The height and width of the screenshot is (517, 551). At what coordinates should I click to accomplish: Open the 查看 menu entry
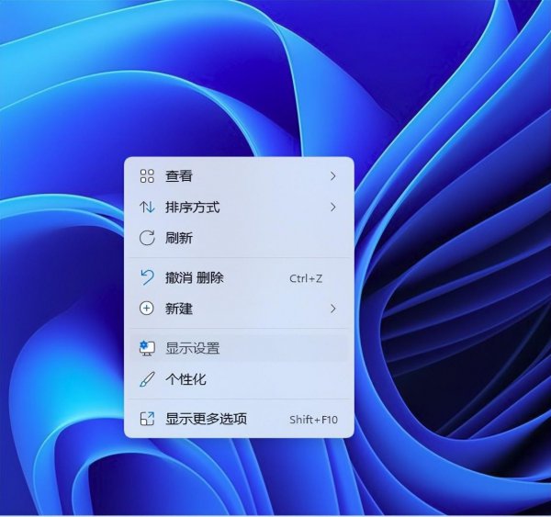coord(239,176)
